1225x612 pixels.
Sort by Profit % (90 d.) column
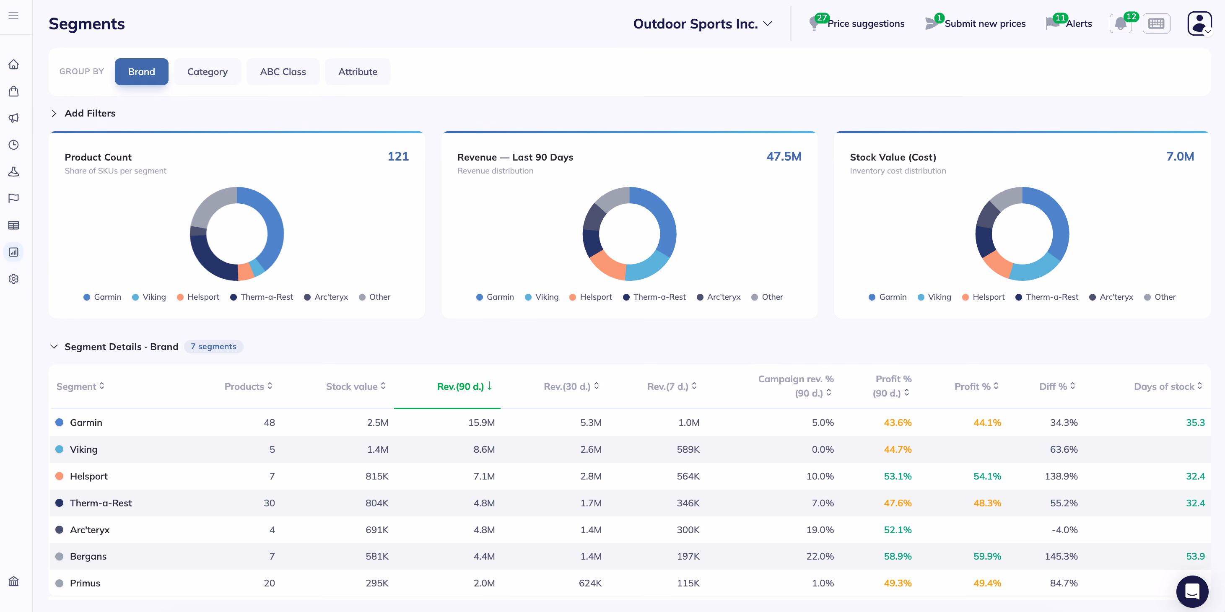[x=892, y=386]
